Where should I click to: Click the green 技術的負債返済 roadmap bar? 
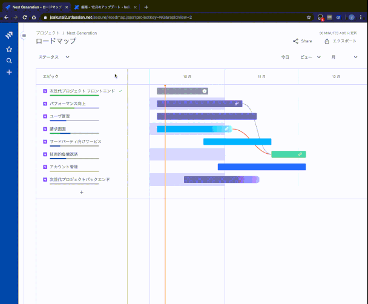[x=289, y=154]
